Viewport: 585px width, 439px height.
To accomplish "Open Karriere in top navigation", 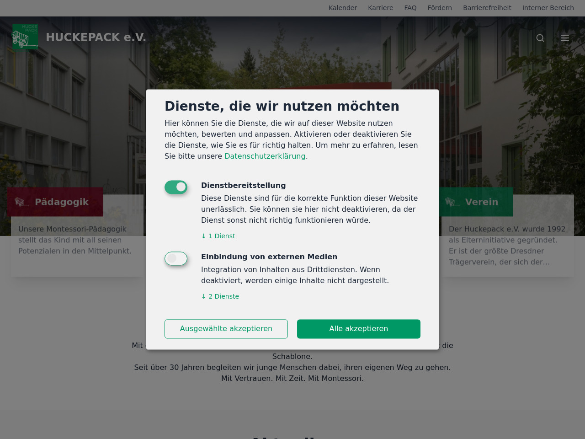I will click(x=380, y=8).
